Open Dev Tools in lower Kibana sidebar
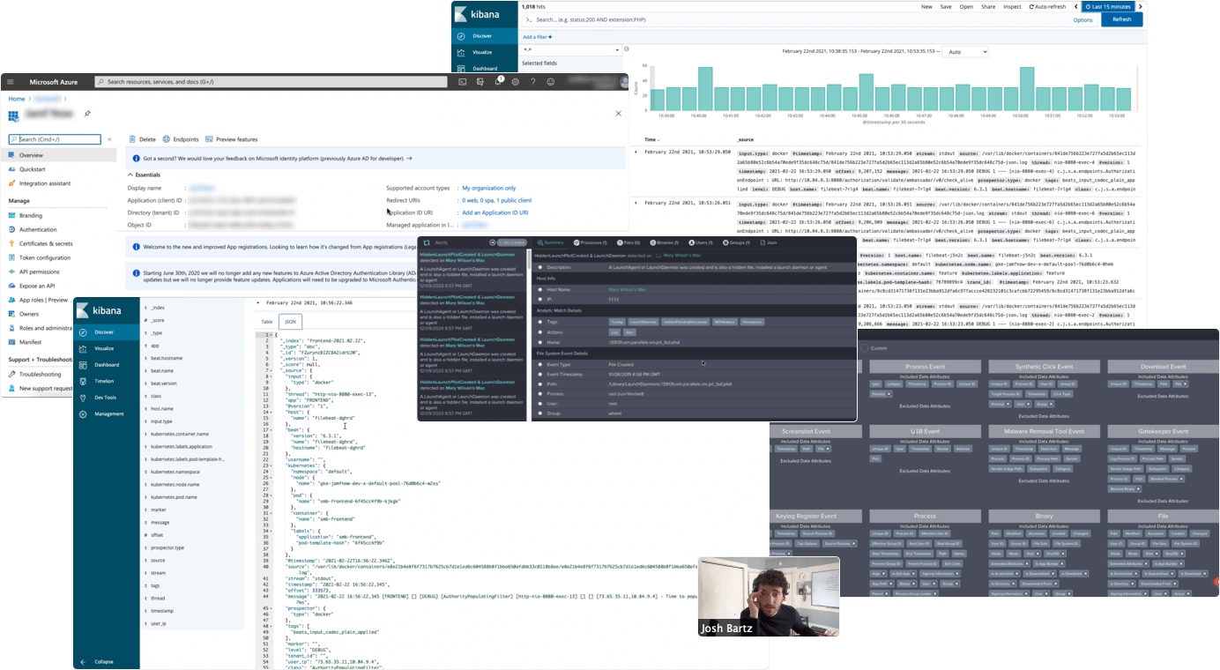The width and height of the screenshot is (1220, 670). (x=107, y=398)
